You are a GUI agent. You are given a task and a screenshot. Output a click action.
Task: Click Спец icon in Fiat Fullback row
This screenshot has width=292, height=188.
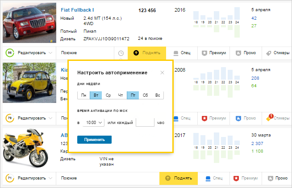tap(182, 53)
